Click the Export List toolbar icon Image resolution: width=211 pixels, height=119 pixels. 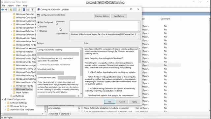(x=19, y=10)
